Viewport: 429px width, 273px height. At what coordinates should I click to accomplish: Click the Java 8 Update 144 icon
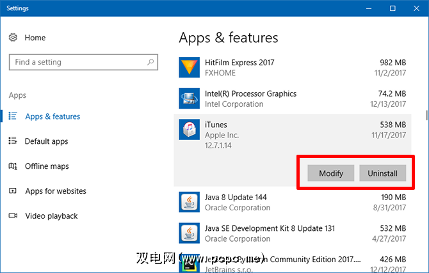[190, 202]
